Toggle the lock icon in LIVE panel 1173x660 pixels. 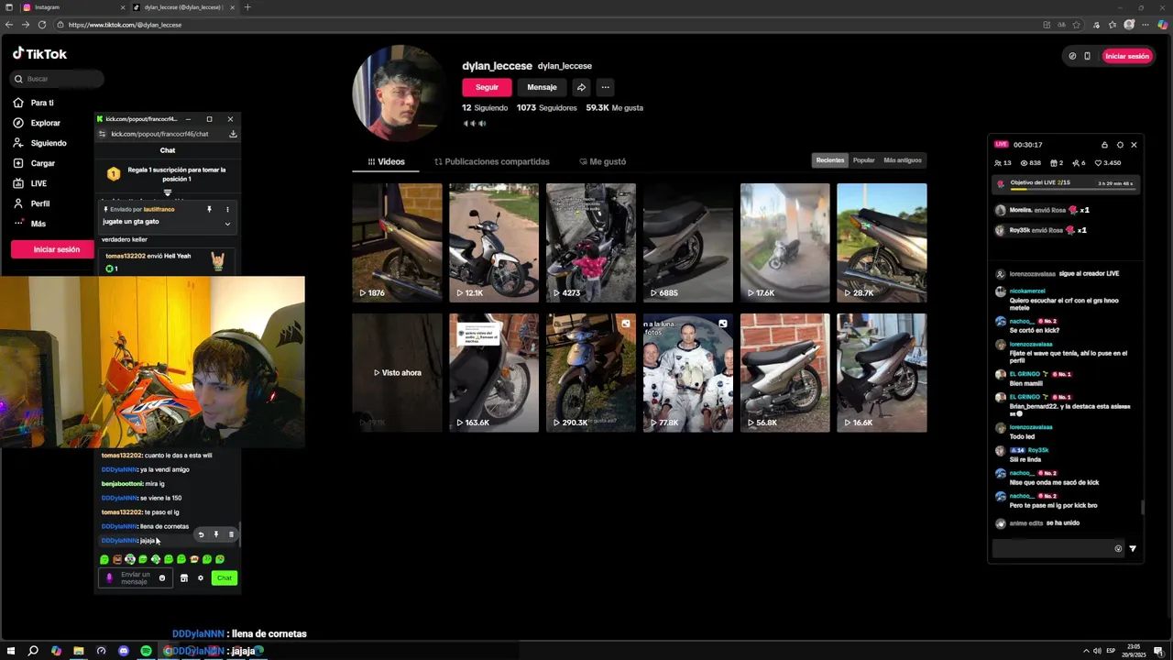coord(1104,145)
